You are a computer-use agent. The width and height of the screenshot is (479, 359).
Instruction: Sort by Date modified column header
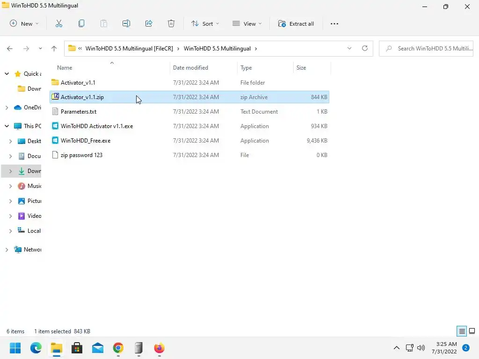point(203,68)
